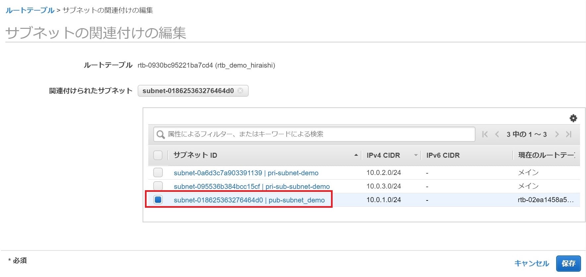Image resolution: width=586 pixels, height=277 pixels.
Task: Click the rtb-0930bc95221ba7cd4 route table ID text
Action: pyautogui.click(x=175, y=65)
